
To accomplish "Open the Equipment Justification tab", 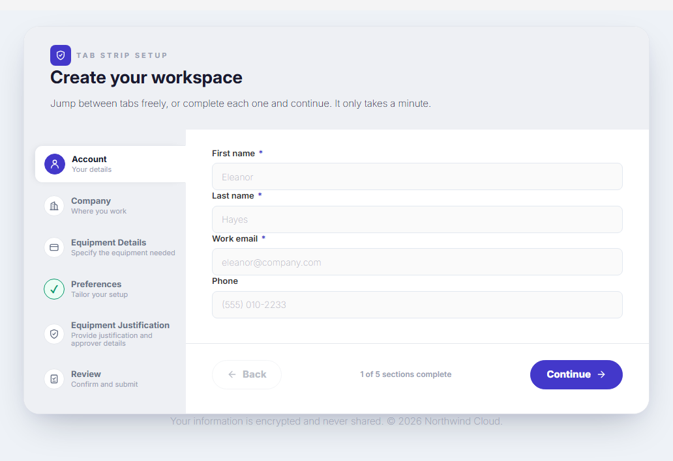I will pyautogui.click(x=110, y=334).
